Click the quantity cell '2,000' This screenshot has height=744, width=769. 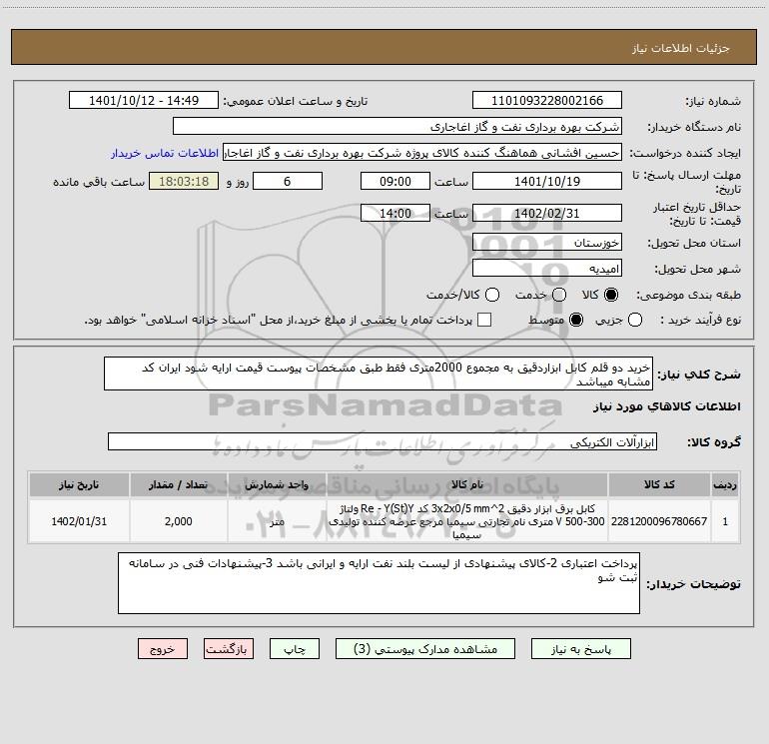tap(178, 521)
